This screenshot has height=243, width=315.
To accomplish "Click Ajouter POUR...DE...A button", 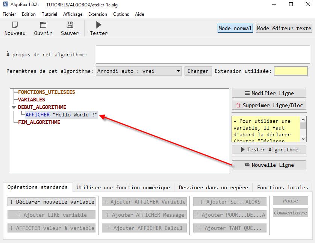I will pos(230,215).
